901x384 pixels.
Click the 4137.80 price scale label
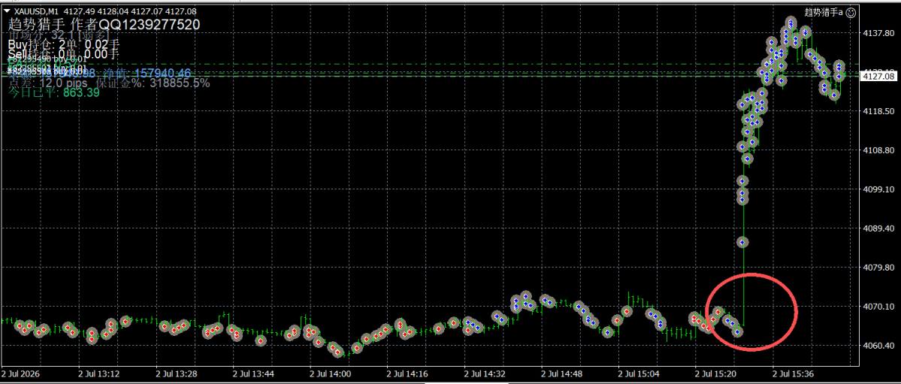click(878, 34)
